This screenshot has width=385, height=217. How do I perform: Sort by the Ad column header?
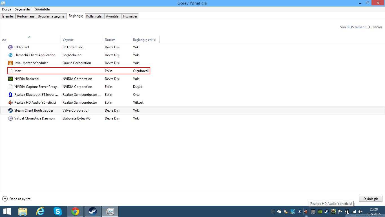point(30,39)
